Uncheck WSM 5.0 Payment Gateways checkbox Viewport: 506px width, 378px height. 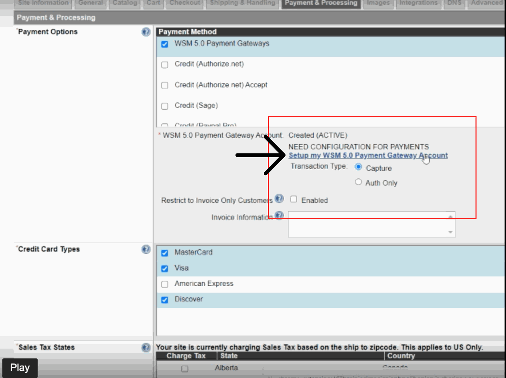coord(164,44)
